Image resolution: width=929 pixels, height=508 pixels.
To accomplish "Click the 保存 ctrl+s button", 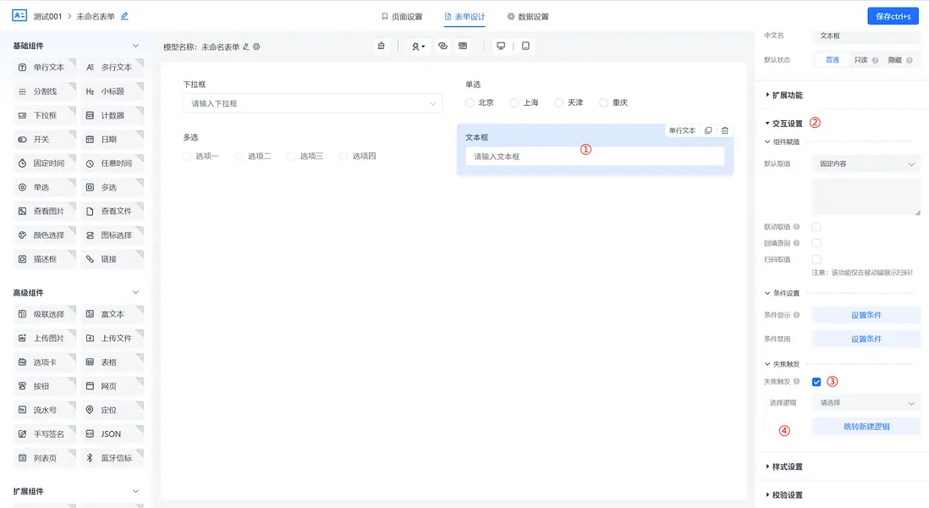I will tap(893, 15).
